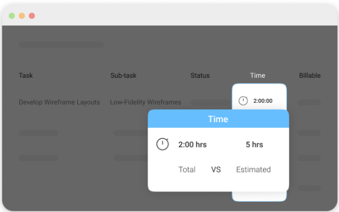Click the Status column header
This screenshot has width=339, height=212.
pos(200,75)
